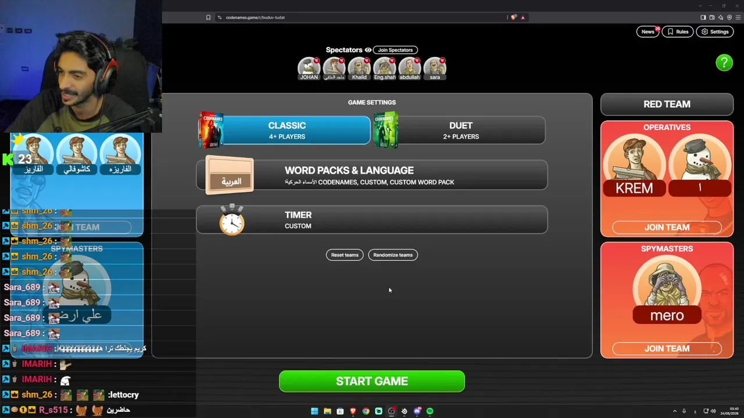Open the green help question mark
744x418 pixels.
pyautogui.click(x=724, y=63)
